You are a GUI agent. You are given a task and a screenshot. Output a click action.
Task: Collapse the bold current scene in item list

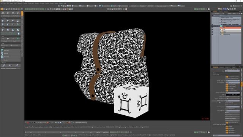point(219,24)
